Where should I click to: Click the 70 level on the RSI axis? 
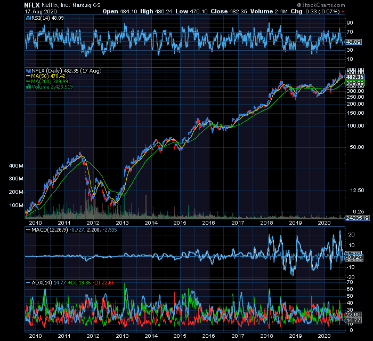pyautogui.click(x=350, y=31)
